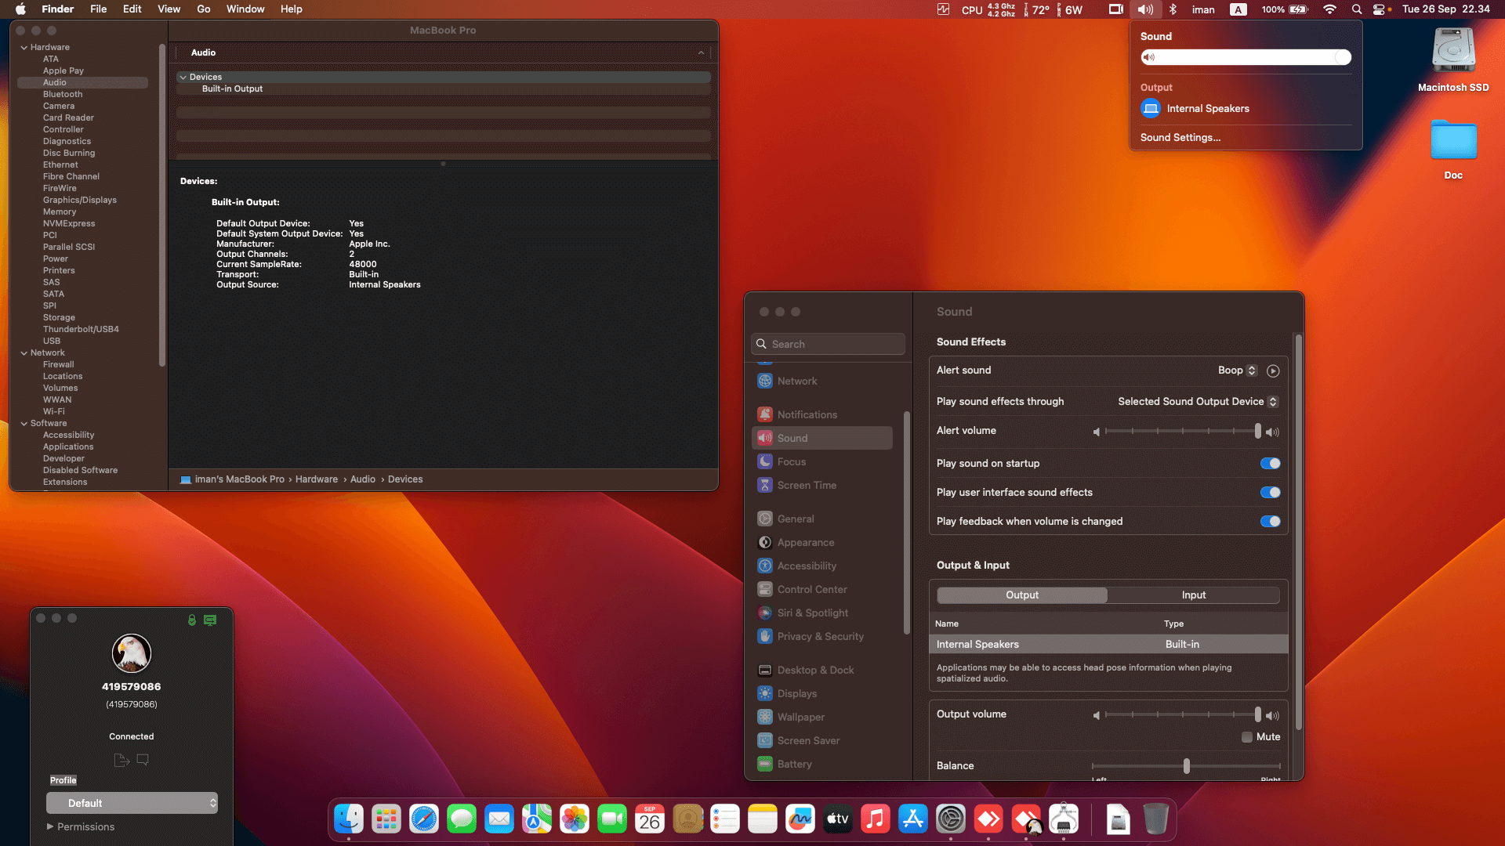Open the Boop alert sound dropdown
The height and width of the screenshot is (846, 1505).
coord(1237,370)
